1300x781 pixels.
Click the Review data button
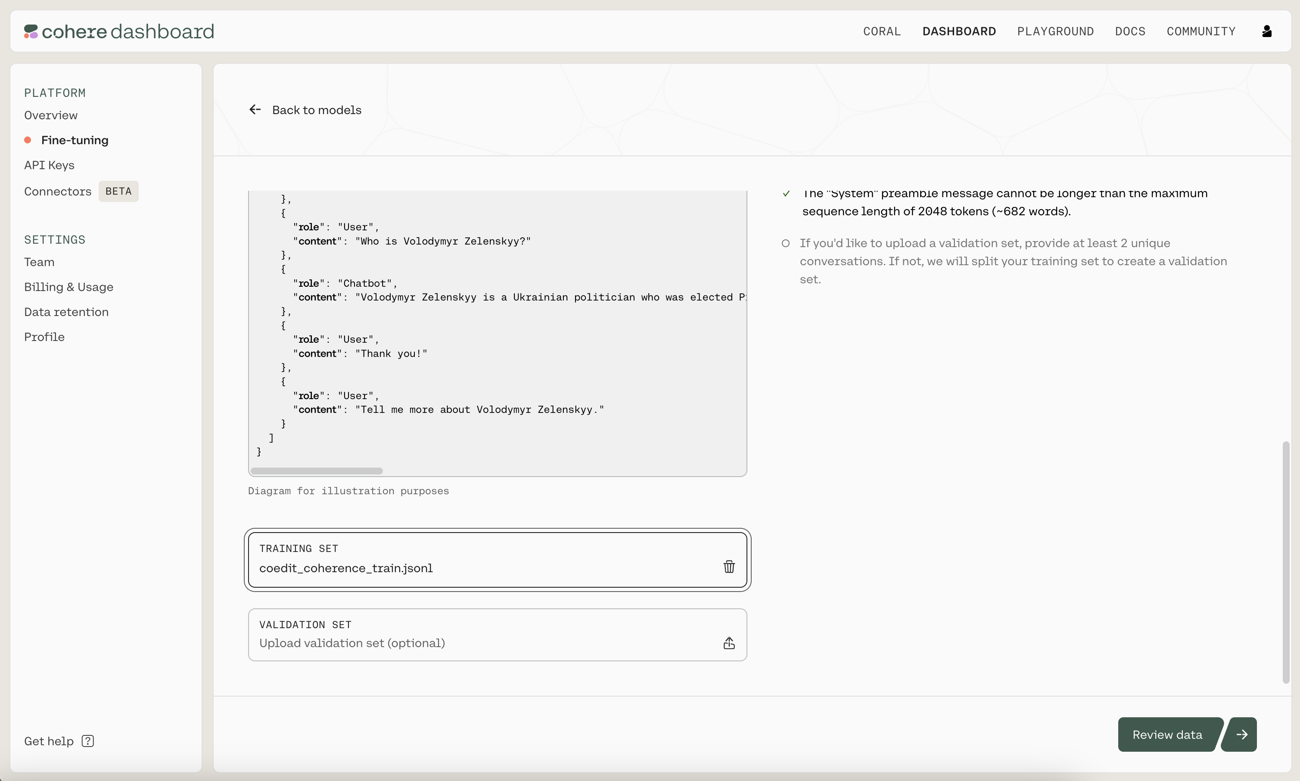1167,735
